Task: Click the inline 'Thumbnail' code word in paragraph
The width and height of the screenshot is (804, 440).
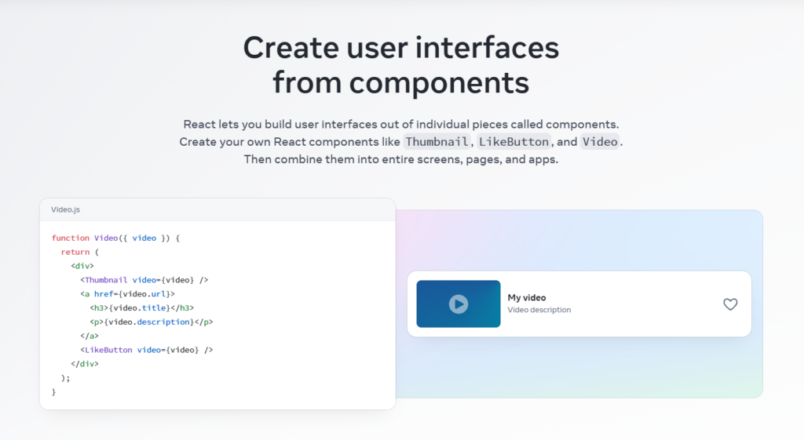Action: [437, 142]
